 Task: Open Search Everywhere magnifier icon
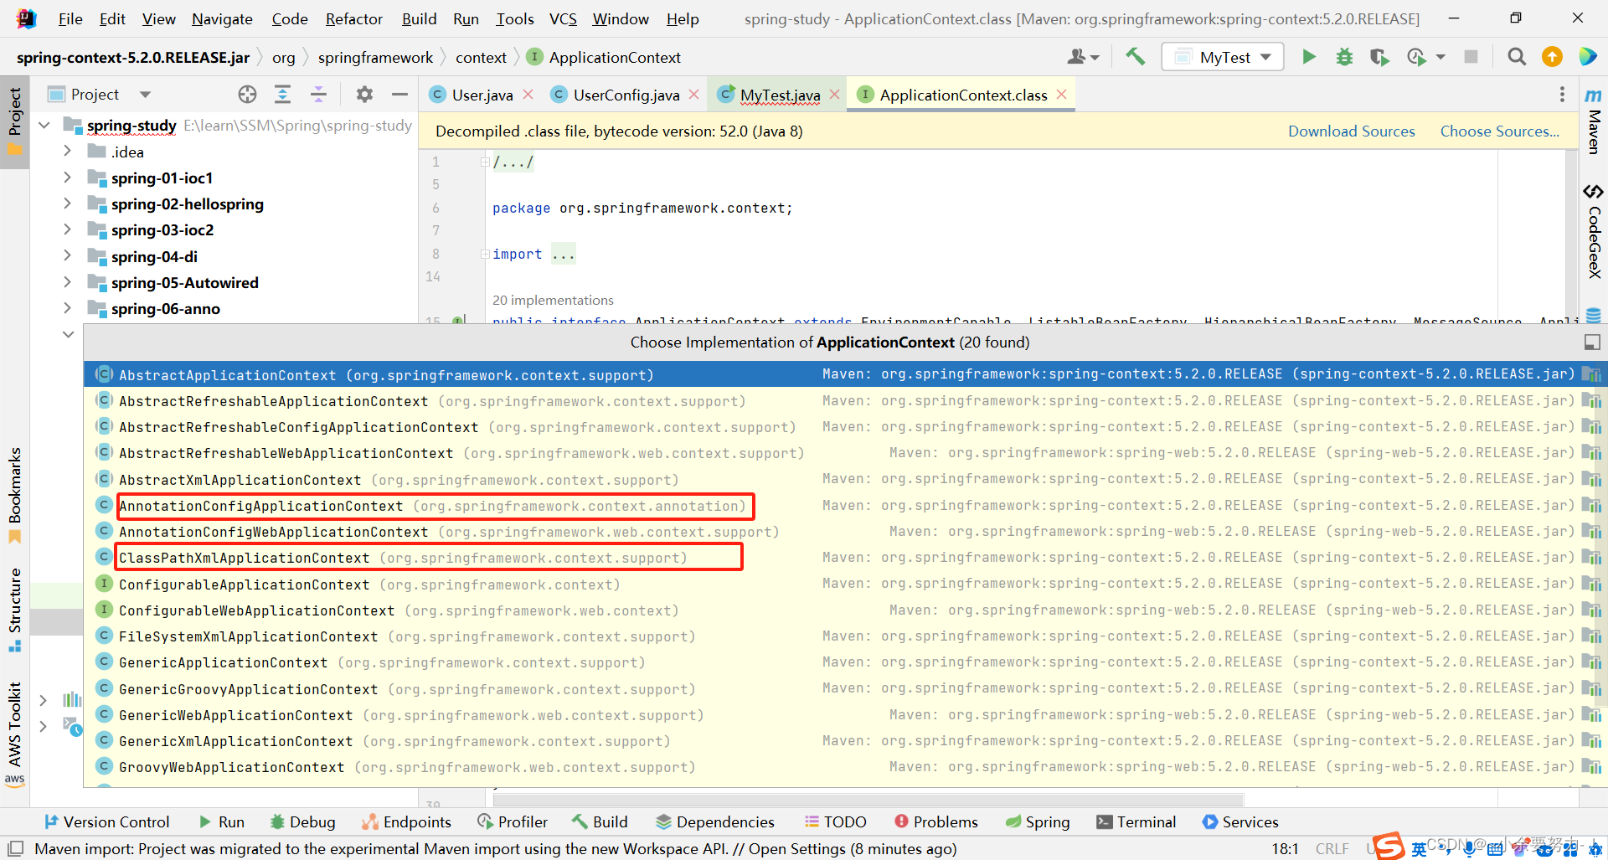coord(1516,57)
